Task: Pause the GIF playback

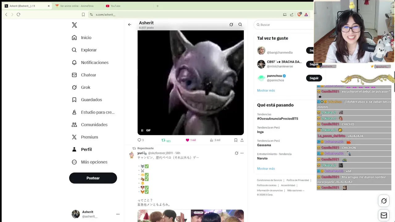Action: [142, 130]
